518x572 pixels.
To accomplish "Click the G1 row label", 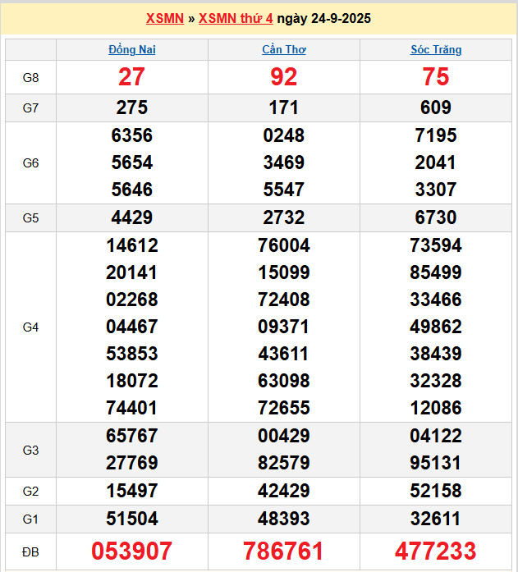I will [x=30, y=519].
